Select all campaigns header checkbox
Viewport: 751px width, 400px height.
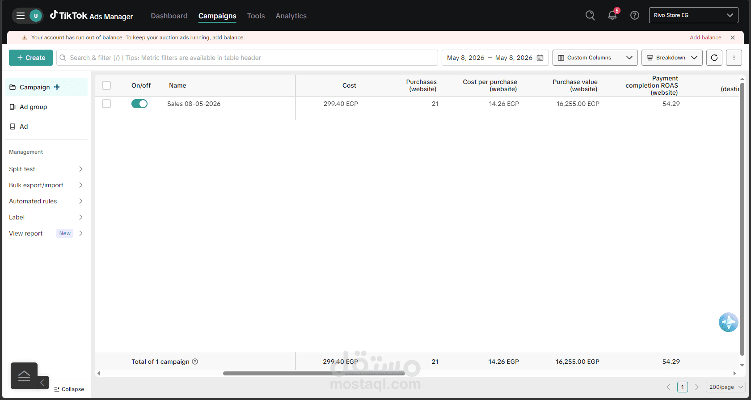tap(106, 85)
